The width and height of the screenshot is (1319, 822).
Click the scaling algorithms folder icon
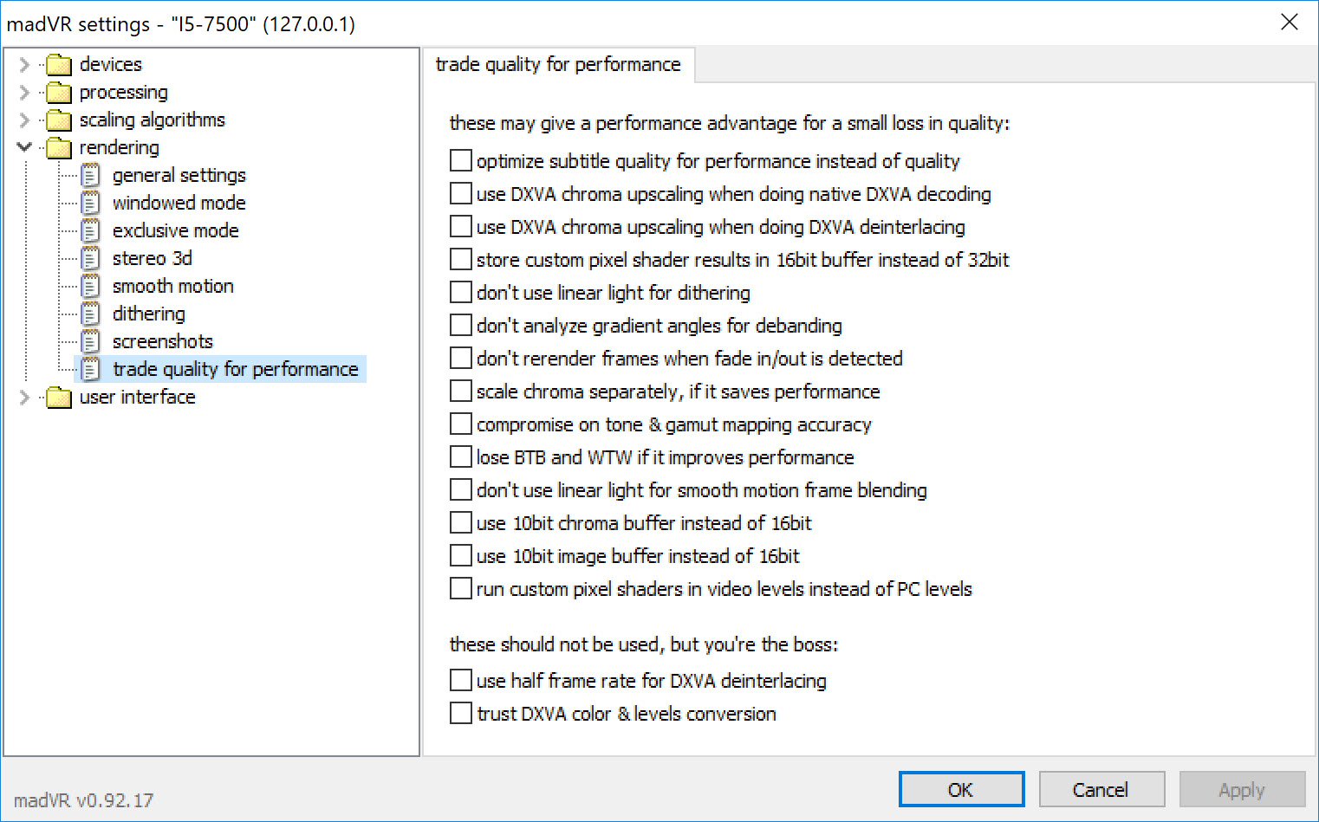pyautogui.click(x=59, y=120)
